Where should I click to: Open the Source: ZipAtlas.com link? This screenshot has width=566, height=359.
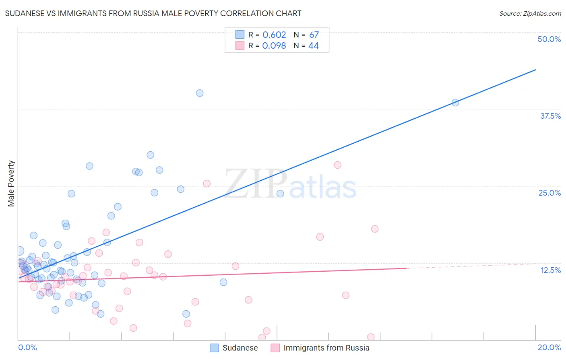[x=530, y=13]
